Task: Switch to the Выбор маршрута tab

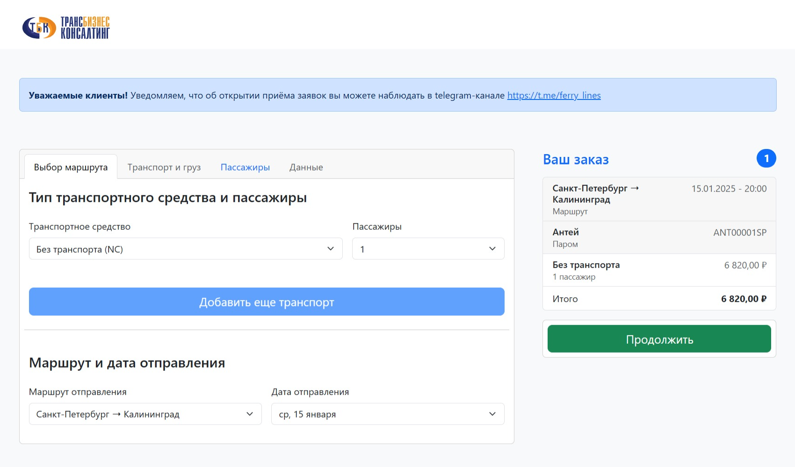Action: coord(71,167)
